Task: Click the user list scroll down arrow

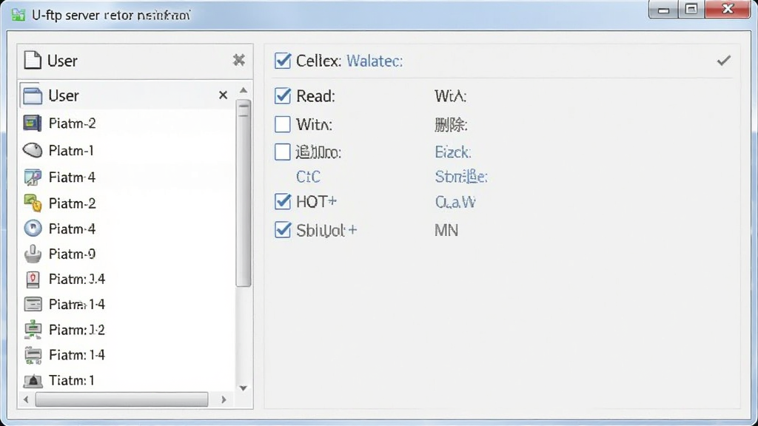Action: point(243,388)
